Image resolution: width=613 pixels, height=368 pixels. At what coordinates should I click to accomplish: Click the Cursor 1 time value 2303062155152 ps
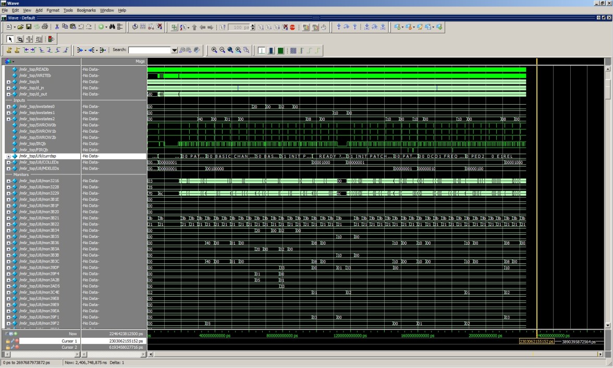coord(126,341)
